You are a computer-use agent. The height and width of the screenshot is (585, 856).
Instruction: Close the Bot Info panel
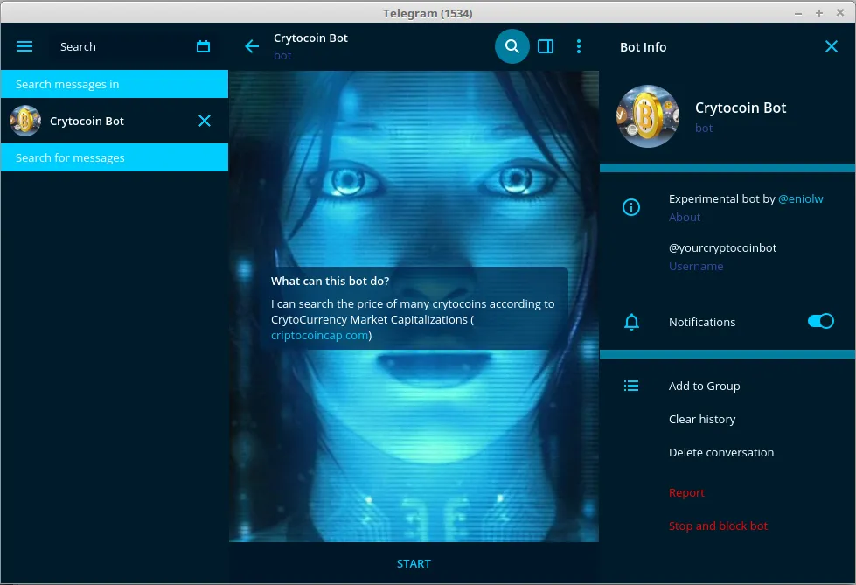[831, 46]
